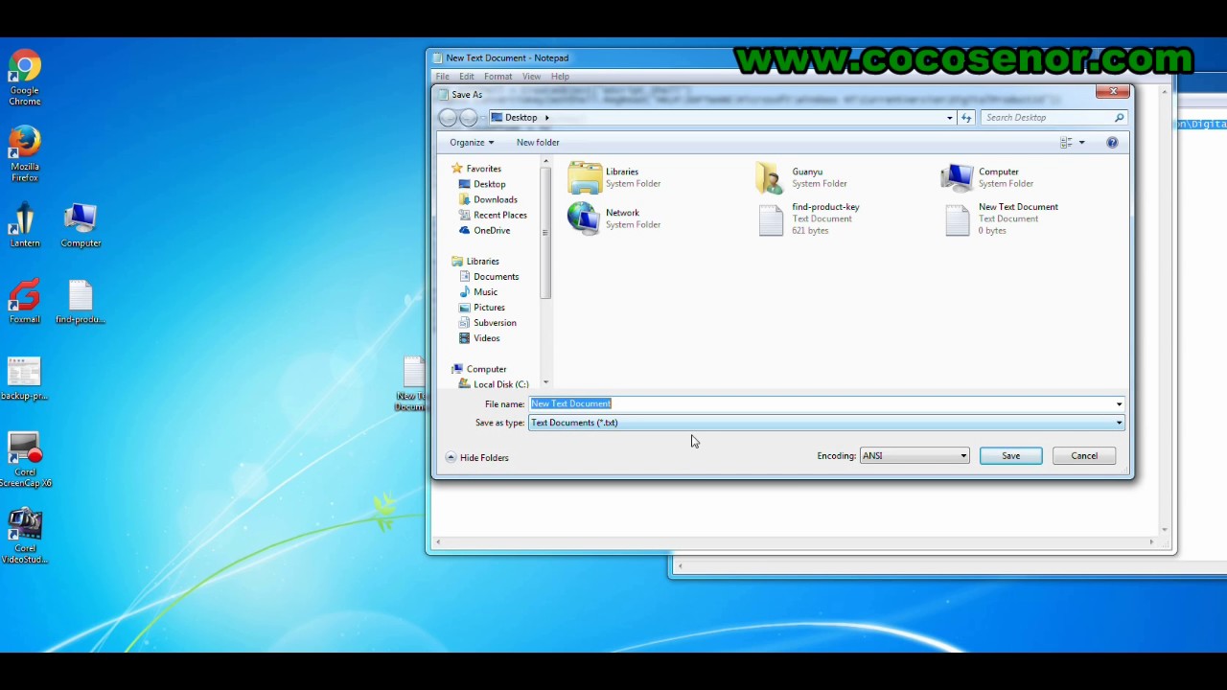
Task: Select the Computer system folder in dialog
Action: (x=987, y=177)
